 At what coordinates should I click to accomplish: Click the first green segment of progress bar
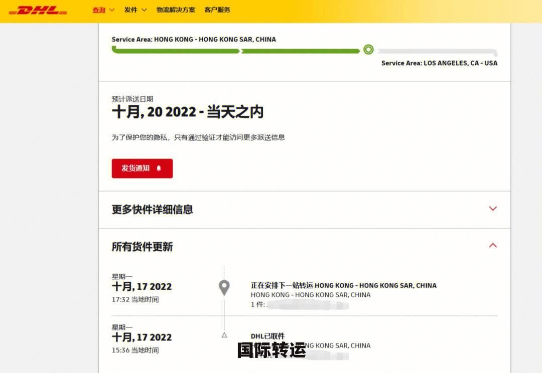click(176, 51)
